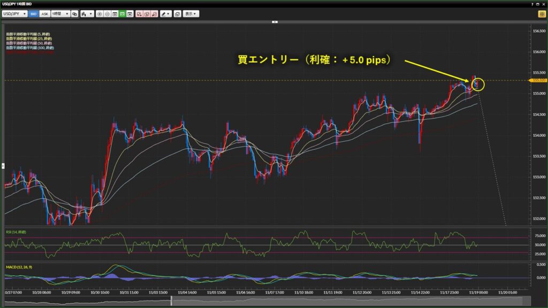Click the layout icon left of green button
Screen dimensions: 548x308
[115, 13]
